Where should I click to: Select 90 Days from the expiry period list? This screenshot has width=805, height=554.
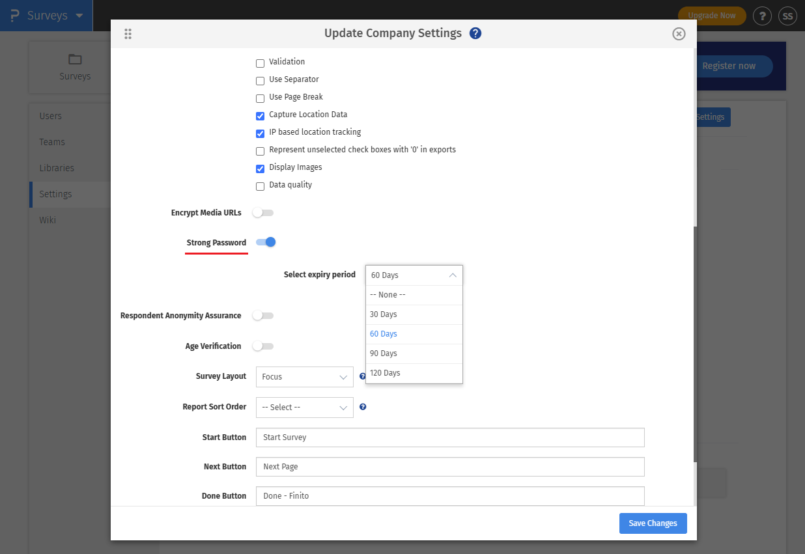tap(383, 353)
